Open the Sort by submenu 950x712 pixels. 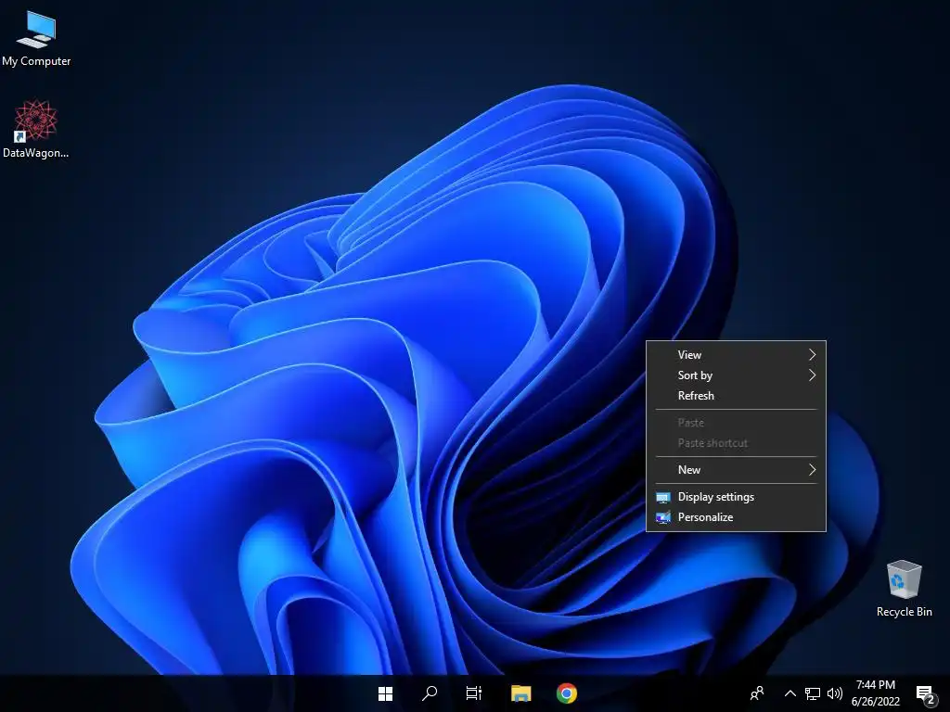(x=736, y=375)
